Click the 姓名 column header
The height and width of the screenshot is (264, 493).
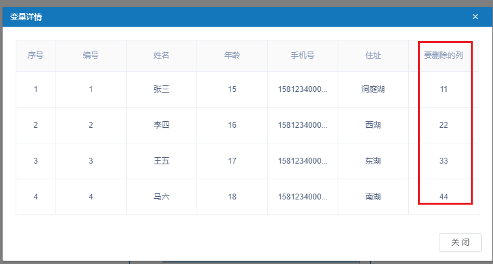coord(161,55)
